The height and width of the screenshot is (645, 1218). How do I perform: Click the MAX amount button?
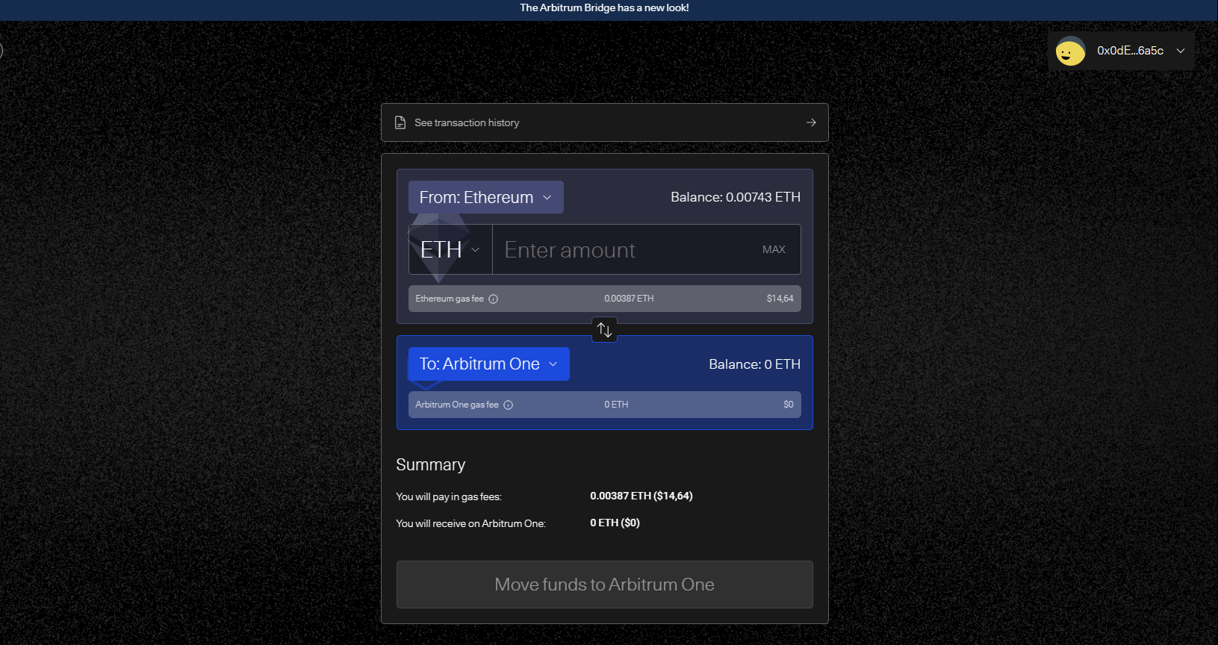[x=773, y=249]
